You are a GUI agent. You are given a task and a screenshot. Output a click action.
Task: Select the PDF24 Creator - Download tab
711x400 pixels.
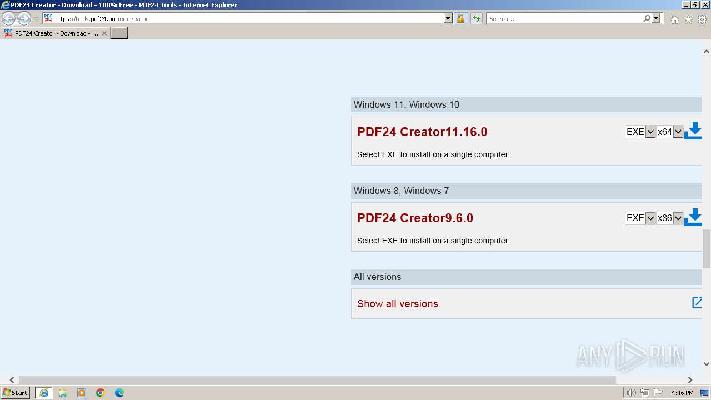pos(56,33)
